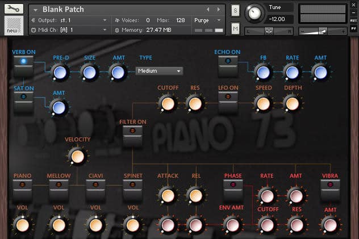Click the VOL knob under SPINET

132,225
